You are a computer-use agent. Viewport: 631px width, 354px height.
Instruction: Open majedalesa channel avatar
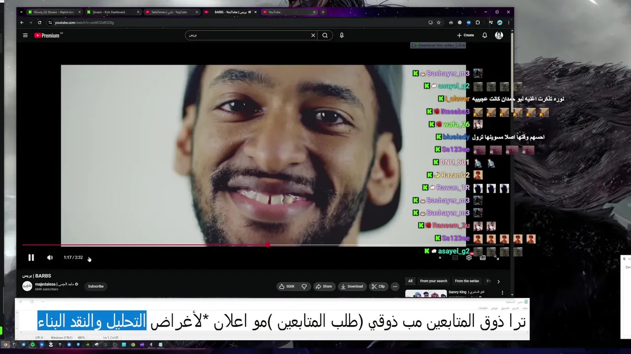click(27, 286)
